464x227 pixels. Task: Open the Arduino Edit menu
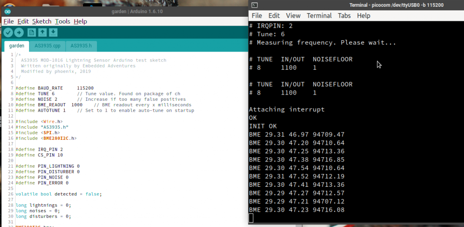point(23,21)
